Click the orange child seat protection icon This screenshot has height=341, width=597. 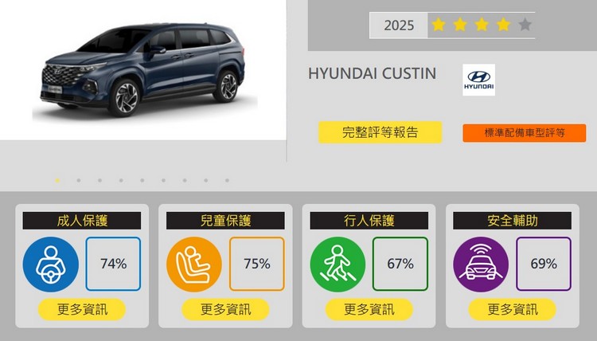pyautogui.click(x=194, y=264)
